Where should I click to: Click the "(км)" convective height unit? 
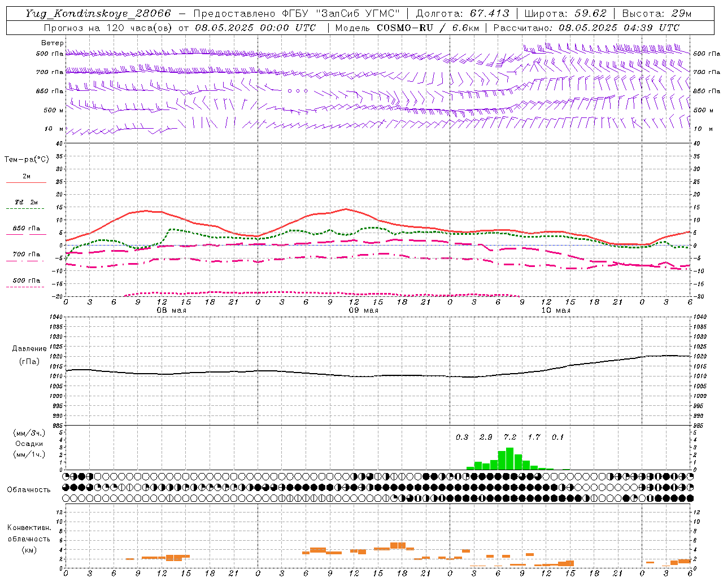pyautogui.click(x=29, y=550)
